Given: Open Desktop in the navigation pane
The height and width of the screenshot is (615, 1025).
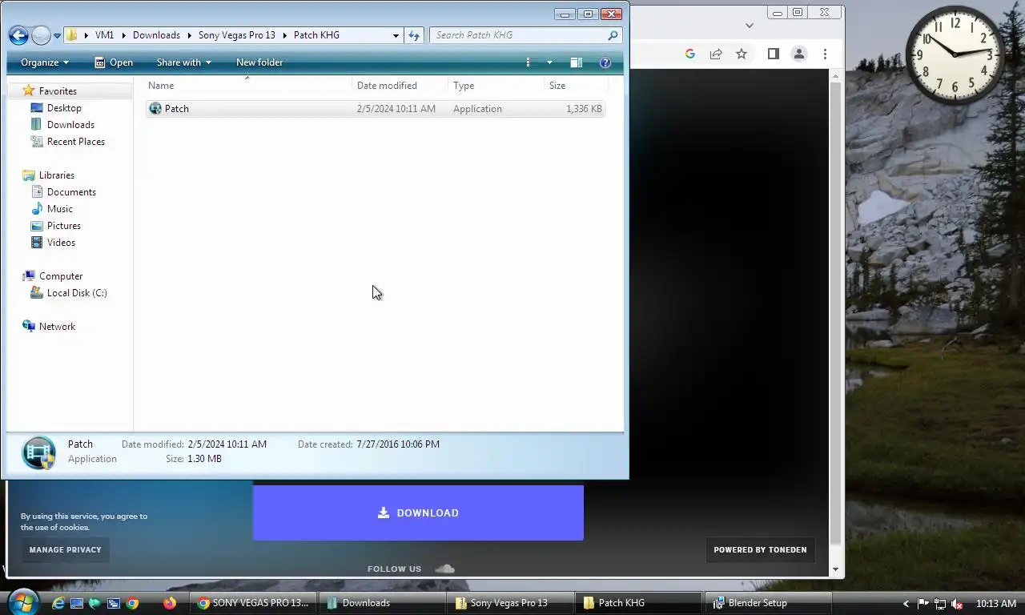Looking at the screenshot, I should [56, 108].
